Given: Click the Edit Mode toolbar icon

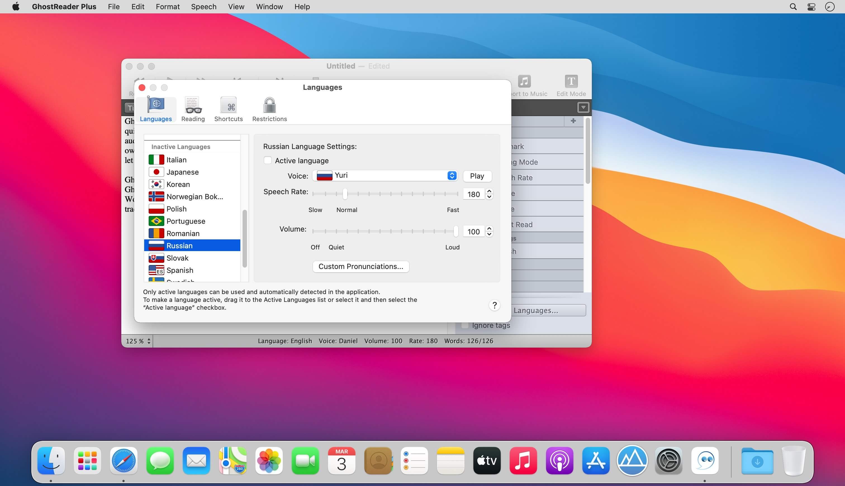Looking at the screenshot, I should coord(571,81).
